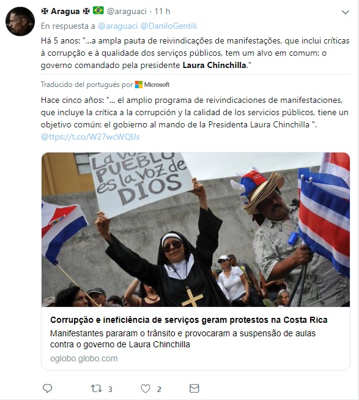Click the Aragua display name
Screen dimensions: 359x400
coord(65,11)
